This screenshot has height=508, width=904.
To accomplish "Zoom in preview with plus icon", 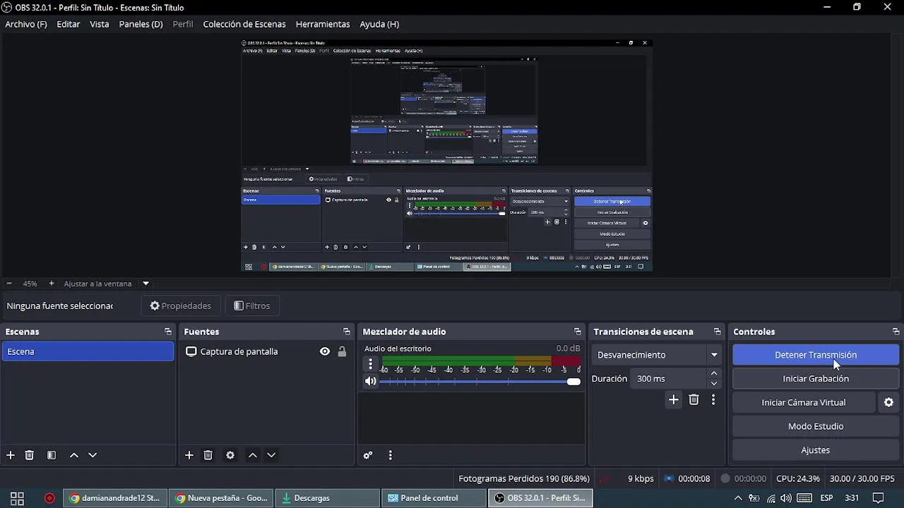I will pos(51,284).
